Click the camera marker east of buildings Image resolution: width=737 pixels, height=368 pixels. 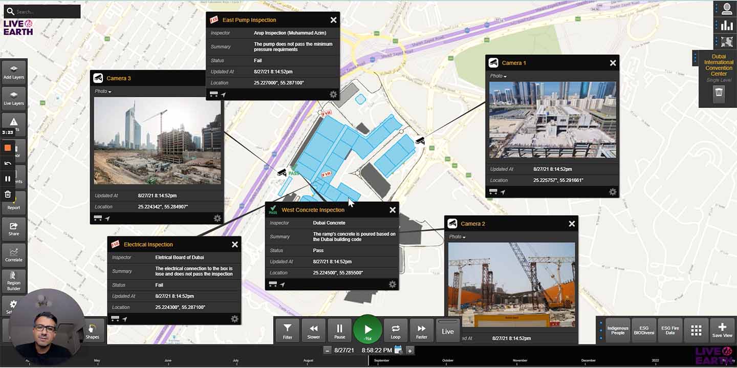click(x=420, y=140)
